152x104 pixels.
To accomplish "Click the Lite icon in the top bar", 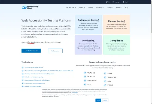I will click(x=107, y=2).
